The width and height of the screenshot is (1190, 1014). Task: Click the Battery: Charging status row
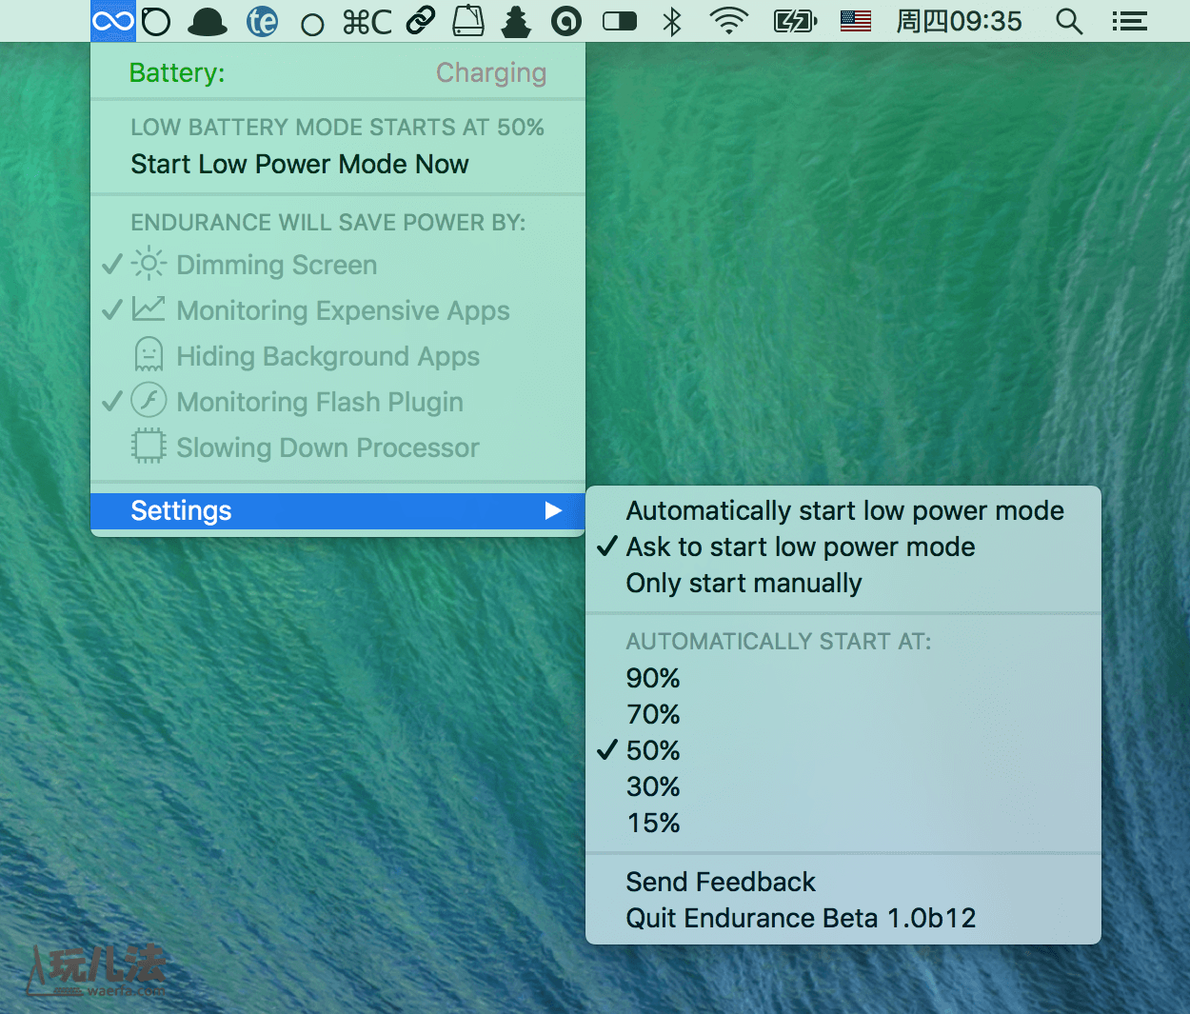click(338, 72)
